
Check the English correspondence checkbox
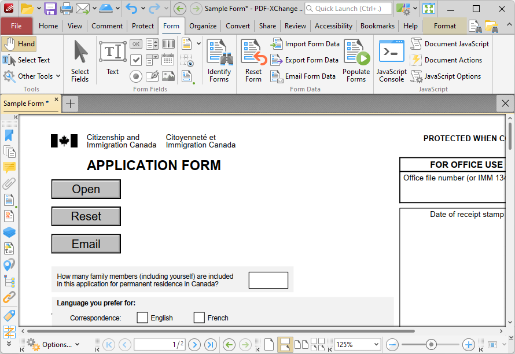click(x=142, y=318)
